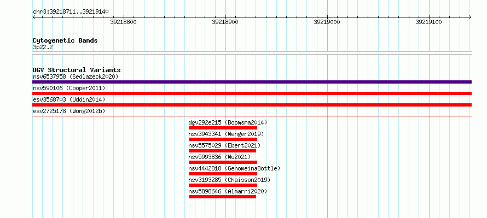Click ruler position 39218800

point(124,22)
